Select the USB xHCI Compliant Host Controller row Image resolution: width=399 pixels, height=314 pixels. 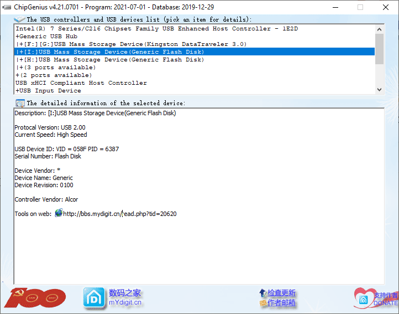click(195, 83)
